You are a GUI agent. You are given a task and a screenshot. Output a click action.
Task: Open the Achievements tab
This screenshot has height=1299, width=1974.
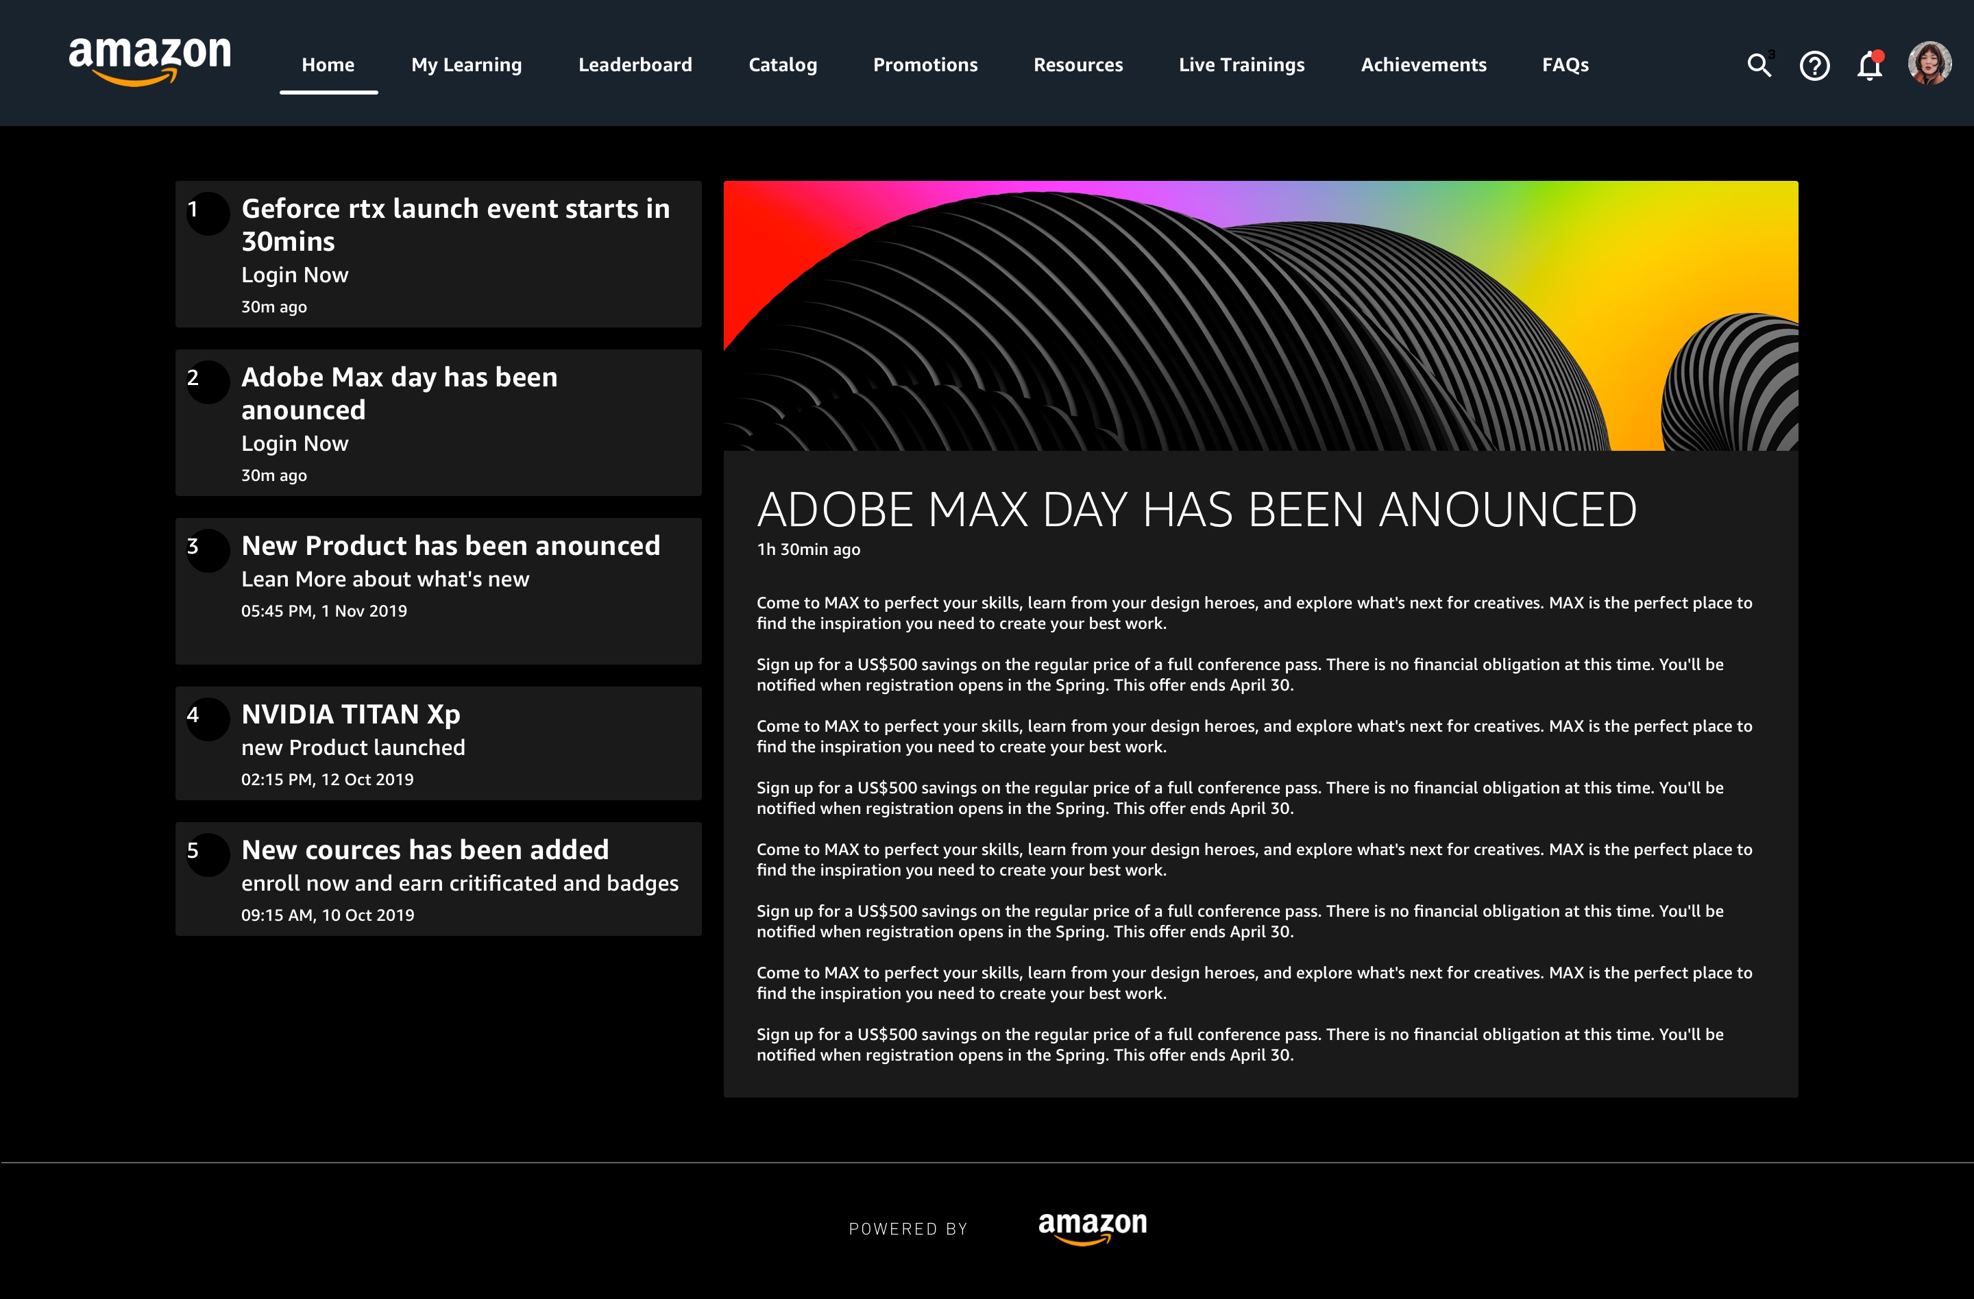click(x=1424, y=64)
